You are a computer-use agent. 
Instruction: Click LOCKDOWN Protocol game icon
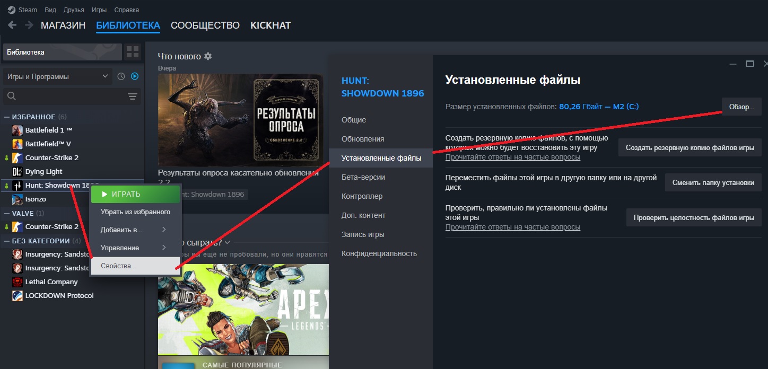[17, 295]
